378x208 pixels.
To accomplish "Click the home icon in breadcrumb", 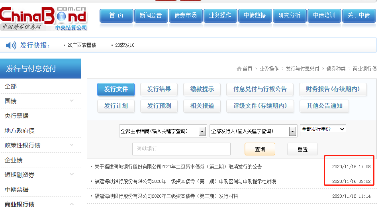I will (x=239, y=69).
